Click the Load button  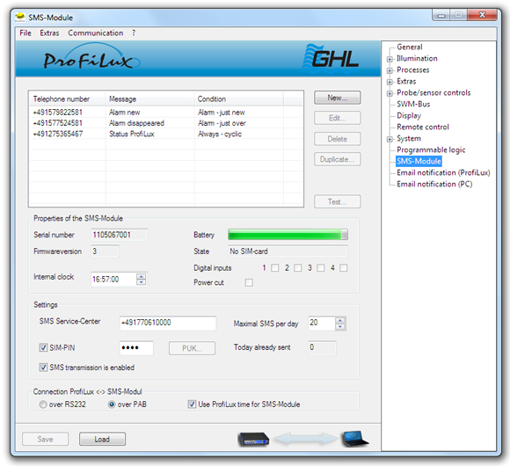click(102, 439)
